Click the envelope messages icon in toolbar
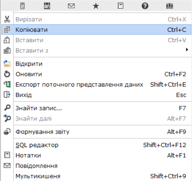 (71, 6)
